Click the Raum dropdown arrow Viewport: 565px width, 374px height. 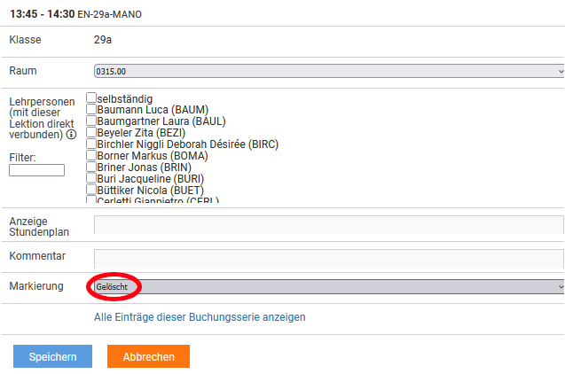point(560,71)
